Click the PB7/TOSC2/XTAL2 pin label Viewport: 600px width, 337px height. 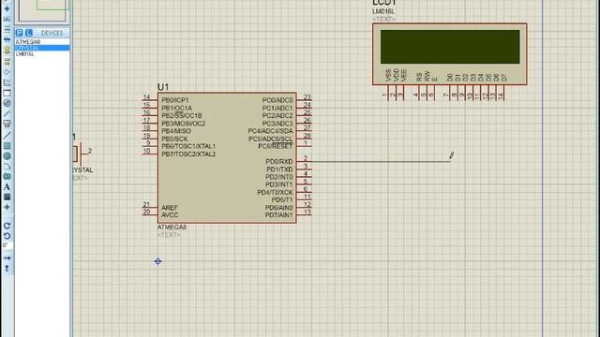coord(188,154)
